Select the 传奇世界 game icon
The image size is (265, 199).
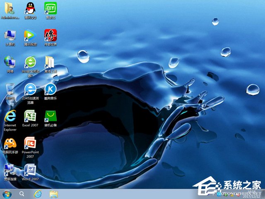[x=51, y=35]
